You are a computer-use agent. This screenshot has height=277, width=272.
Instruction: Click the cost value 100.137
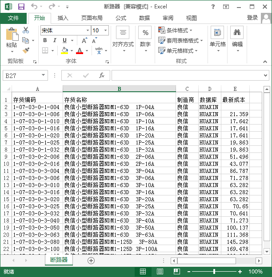[235, 227]
